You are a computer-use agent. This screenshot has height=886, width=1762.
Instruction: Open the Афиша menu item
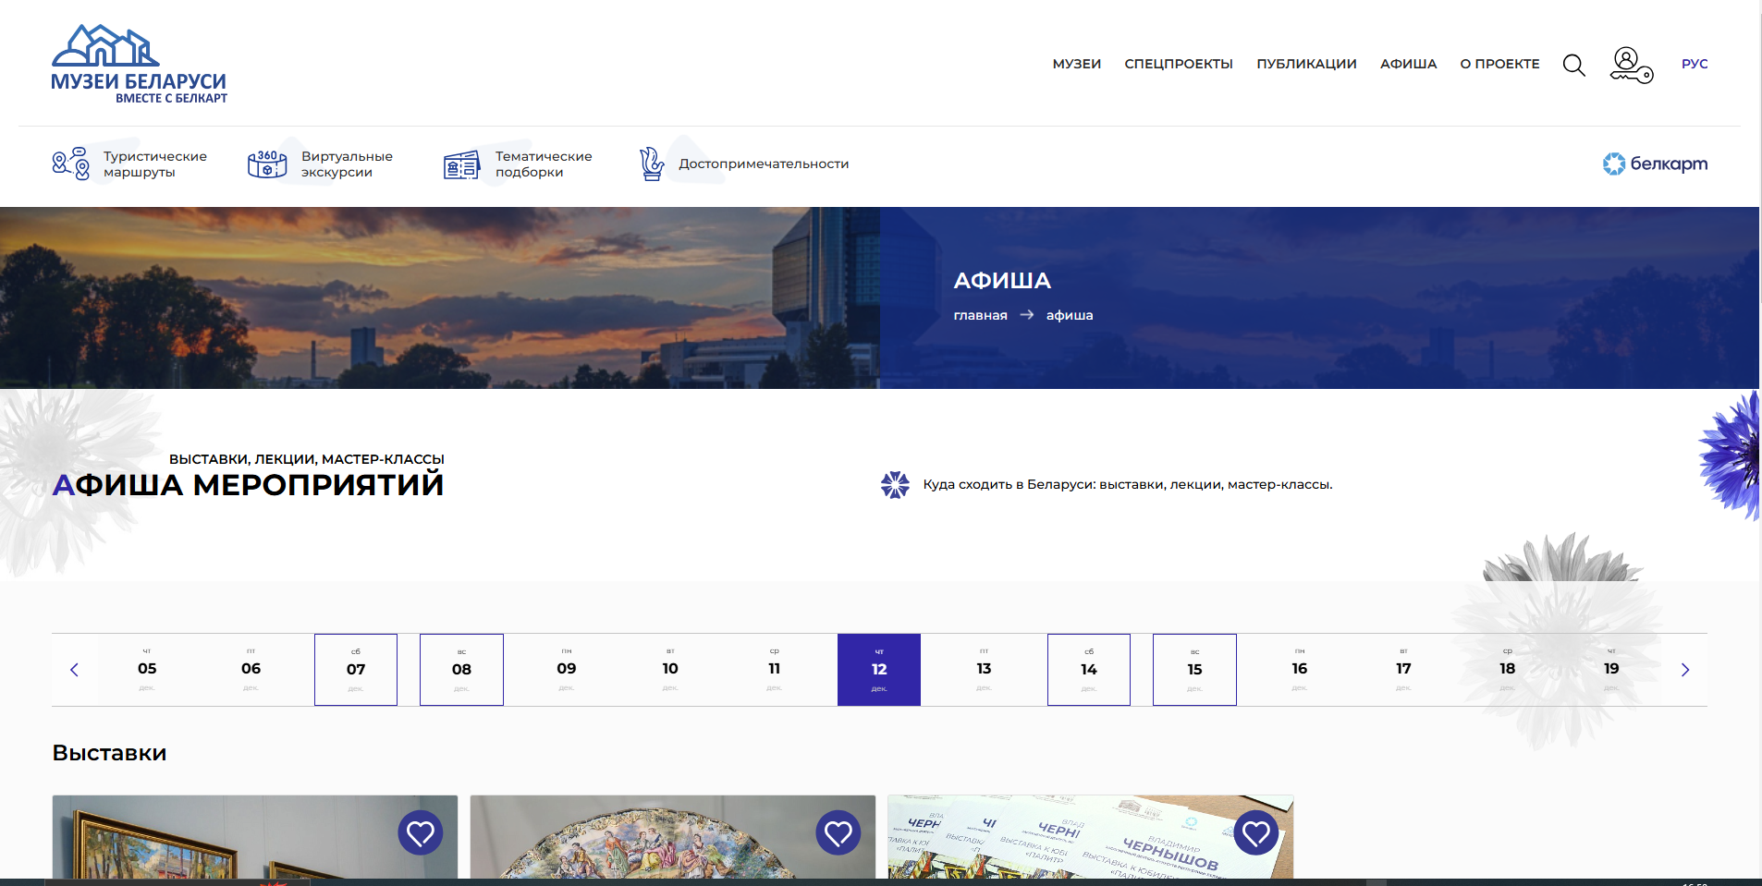(x=1409, y=64)
